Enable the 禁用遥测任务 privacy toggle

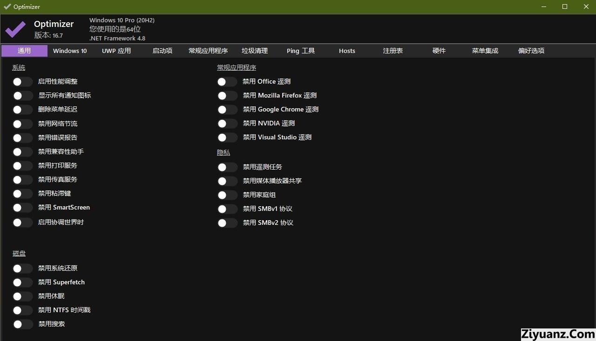227,167
